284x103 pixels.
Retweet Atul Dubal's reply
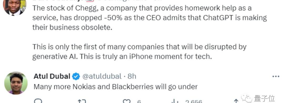(82, 101)
